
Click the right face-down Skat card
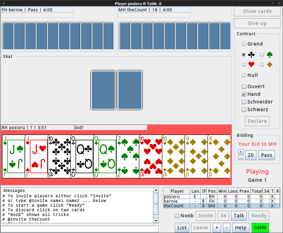130,90
